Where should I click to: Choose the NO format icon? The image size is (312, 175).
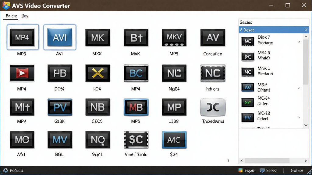[98, 140]
